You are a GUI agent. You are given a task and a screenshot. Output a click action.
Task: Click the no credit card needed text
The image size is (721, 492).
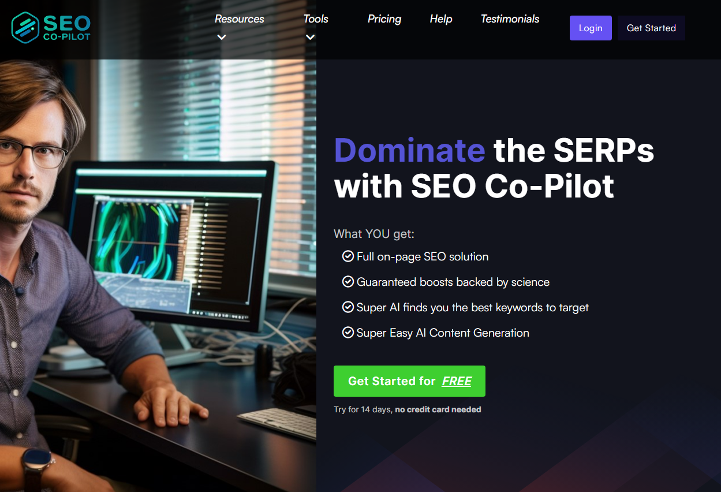(438, 409)
